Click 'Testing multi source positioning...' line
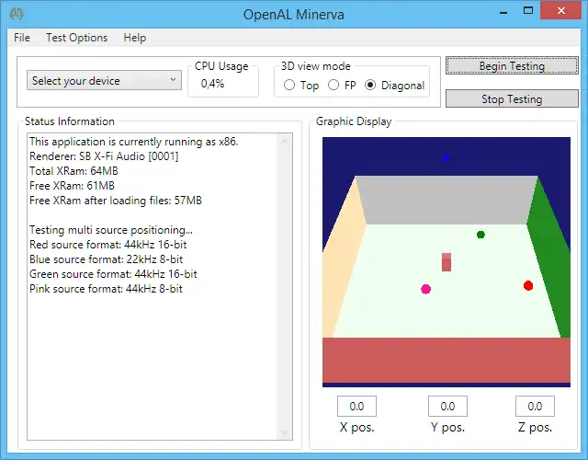 click(111, 229)
